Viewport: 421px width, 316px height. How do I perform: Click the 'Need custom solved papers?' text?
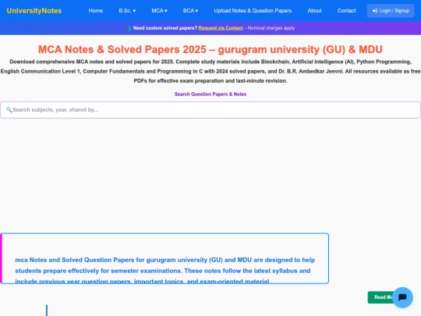[165, 28]
